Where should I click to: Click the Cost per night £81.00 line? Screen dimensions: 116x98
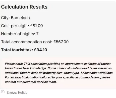(22, 26)
